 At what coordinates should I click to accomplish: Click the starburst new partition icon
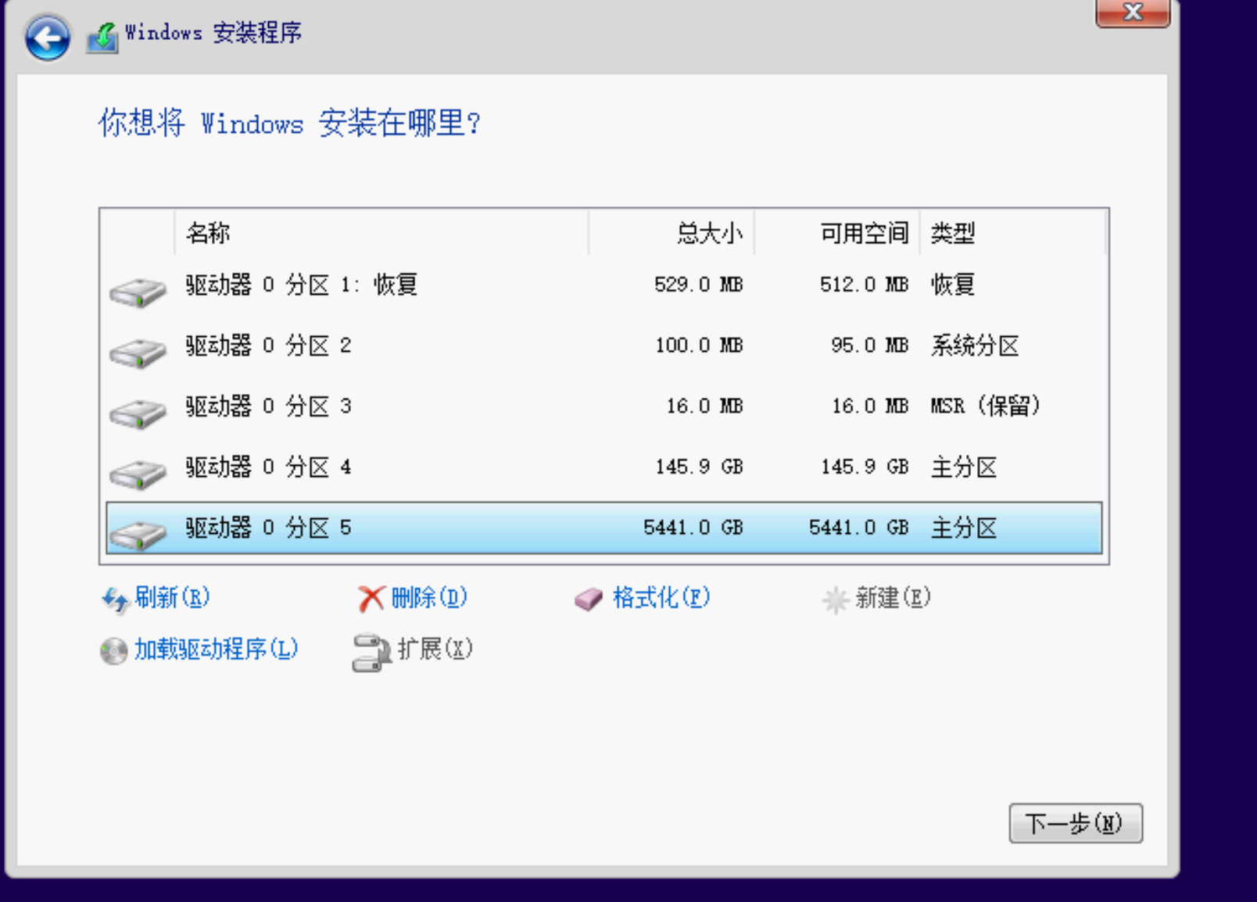835,600
